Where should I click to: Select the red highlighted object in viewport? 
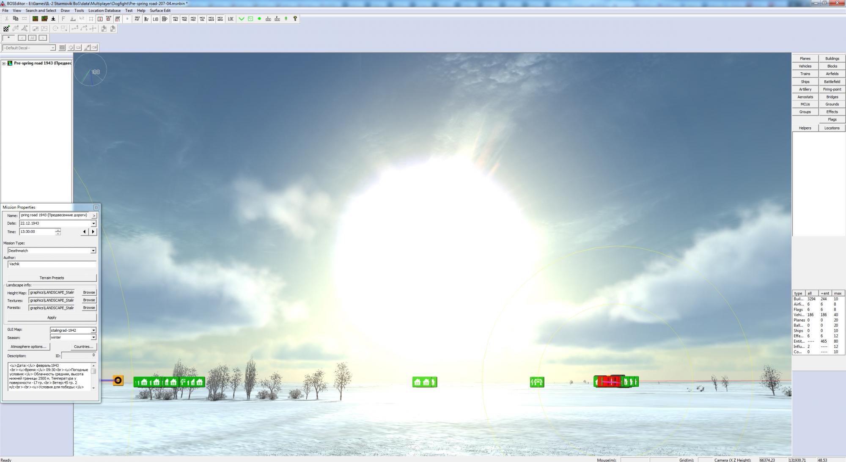click(610, 382)
